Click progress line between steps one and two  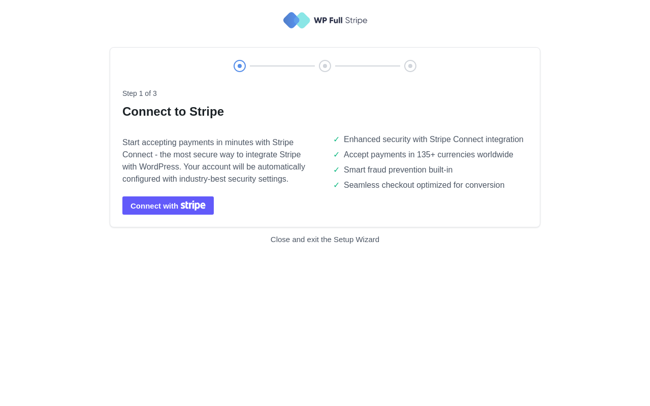point(282,66)
